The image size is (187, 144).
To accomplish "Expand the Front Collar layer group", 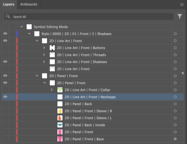I will coord(52,90).
